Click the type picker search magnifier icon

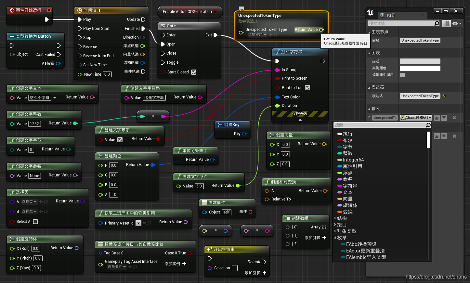coord(428,125)
